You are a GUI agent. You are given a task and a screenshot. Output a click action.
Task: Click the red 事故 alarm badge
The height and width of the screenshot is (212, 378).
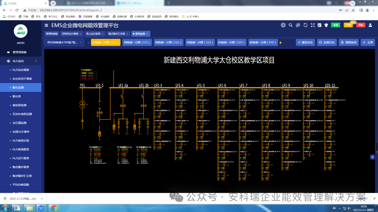point(361,25)
